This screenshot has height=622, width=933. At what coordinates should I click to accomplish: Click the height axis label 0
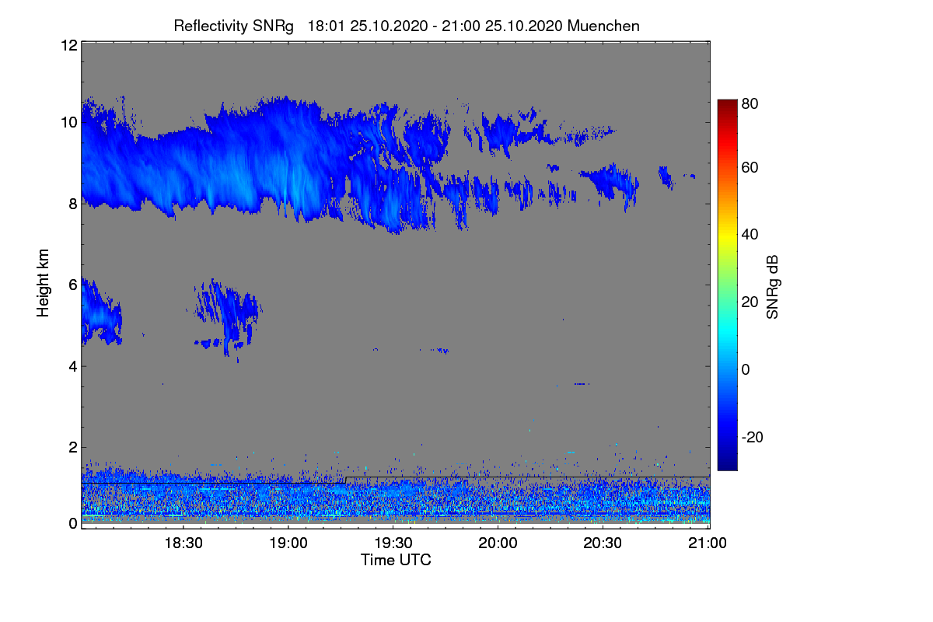pos(72,523)
